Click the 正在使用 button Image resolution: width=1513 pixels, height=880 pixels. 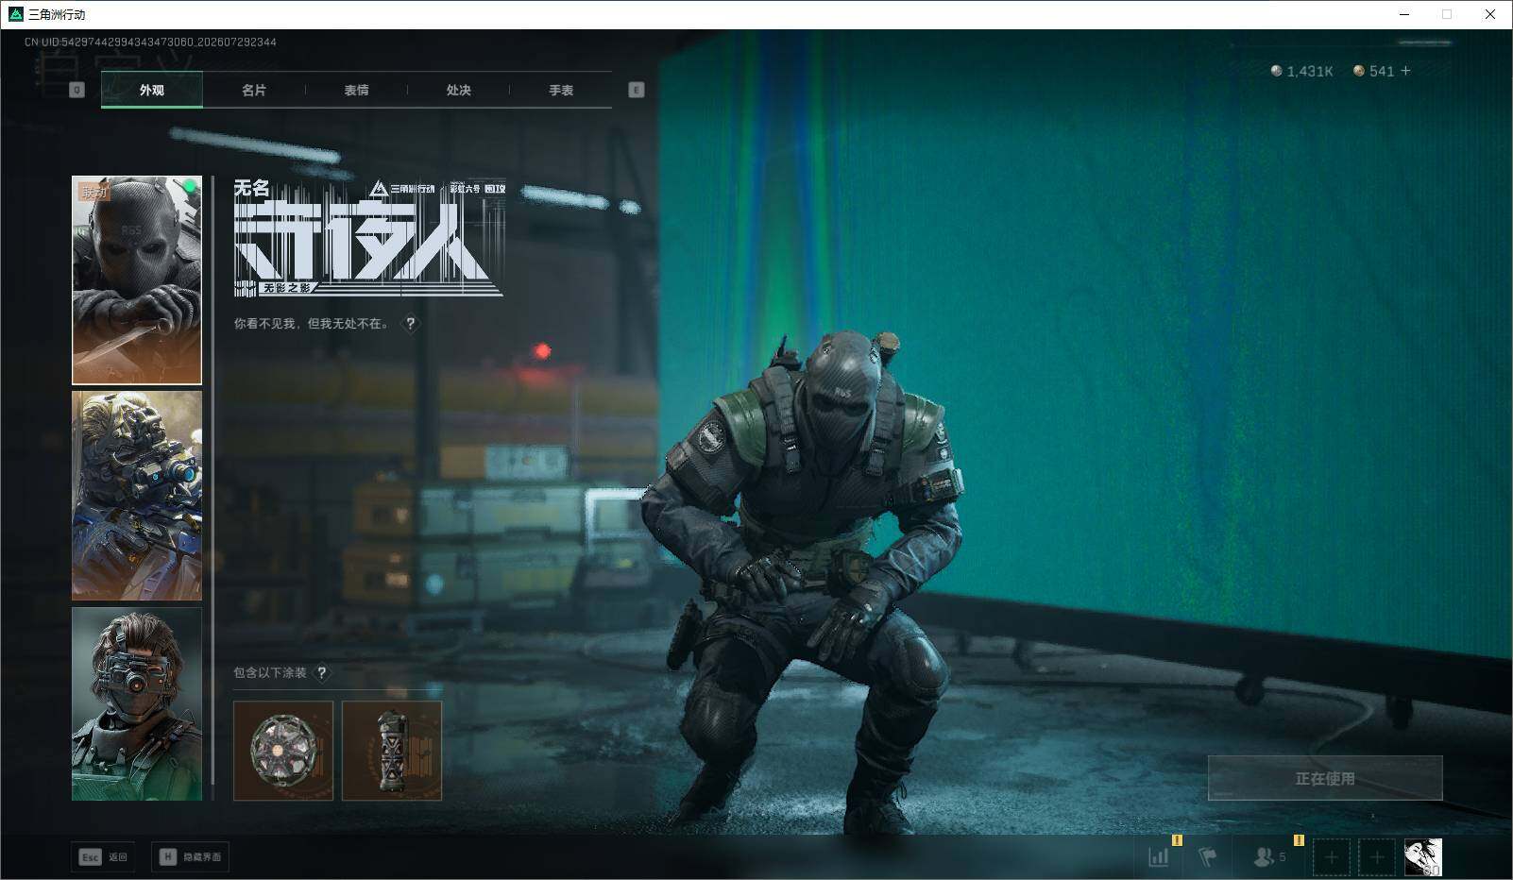(x=1325, y=778)
